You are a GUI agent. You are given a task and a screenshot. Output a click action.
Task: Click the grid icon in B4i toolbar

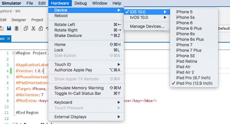coord(17,28)
